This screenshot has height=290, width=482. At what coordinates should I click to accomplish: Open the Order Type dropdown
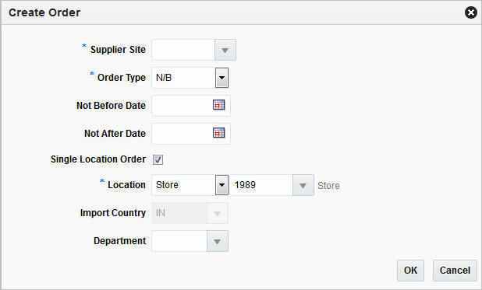(222, 78)
